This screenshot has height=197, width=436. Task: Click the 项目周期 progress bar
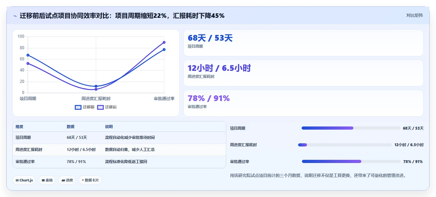[x=351, y=128]
